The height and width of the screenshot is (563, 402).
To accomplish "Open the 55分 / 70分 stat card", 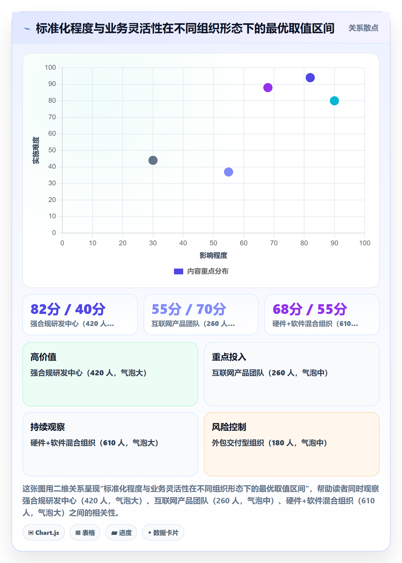I will point(201,314).
